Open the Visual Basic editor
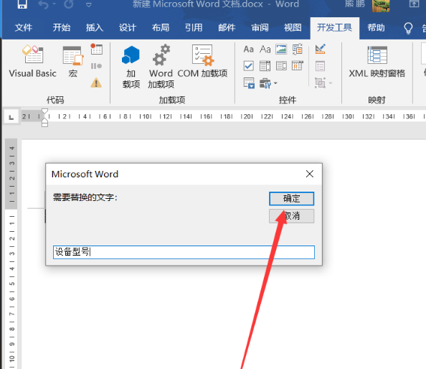Screen dimensions: 426x369 click(x=32, y=62)
